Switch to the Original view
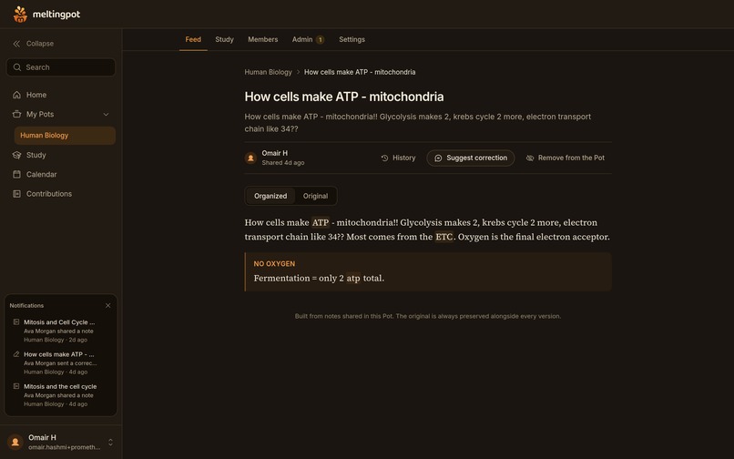 pos(315,196)
